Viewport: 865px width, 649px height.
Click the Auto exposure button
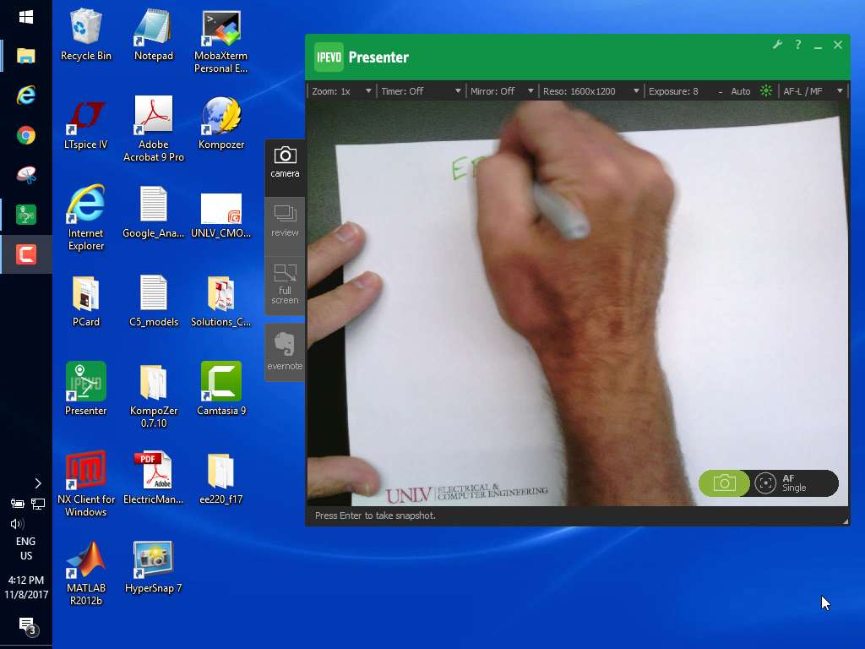740,91
